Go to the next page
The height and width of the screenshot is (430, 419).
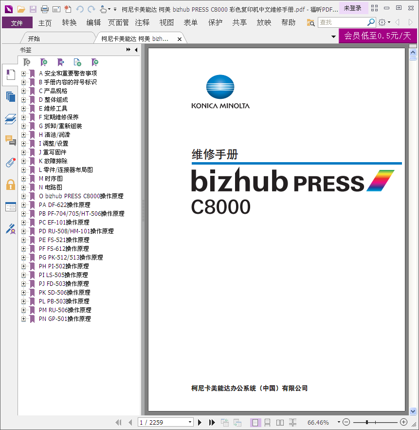coord(200,422)
